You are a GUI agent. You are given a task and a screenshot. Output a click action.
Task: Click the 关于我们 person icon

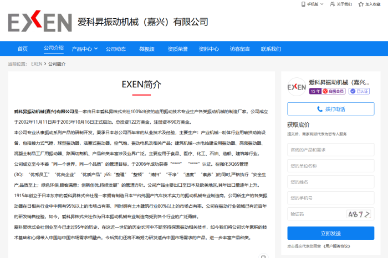pos(332,4)
